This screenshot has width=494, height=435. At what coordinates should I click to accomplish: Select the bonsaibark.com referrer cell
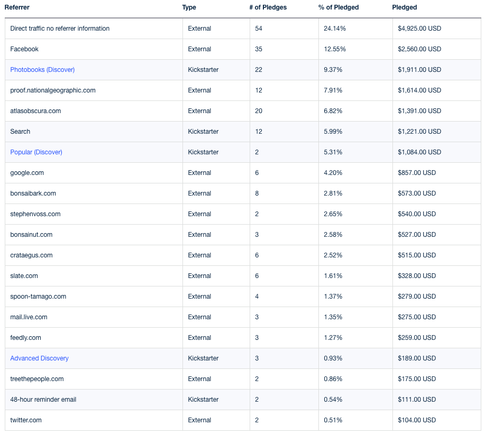(x=94, y=193)
